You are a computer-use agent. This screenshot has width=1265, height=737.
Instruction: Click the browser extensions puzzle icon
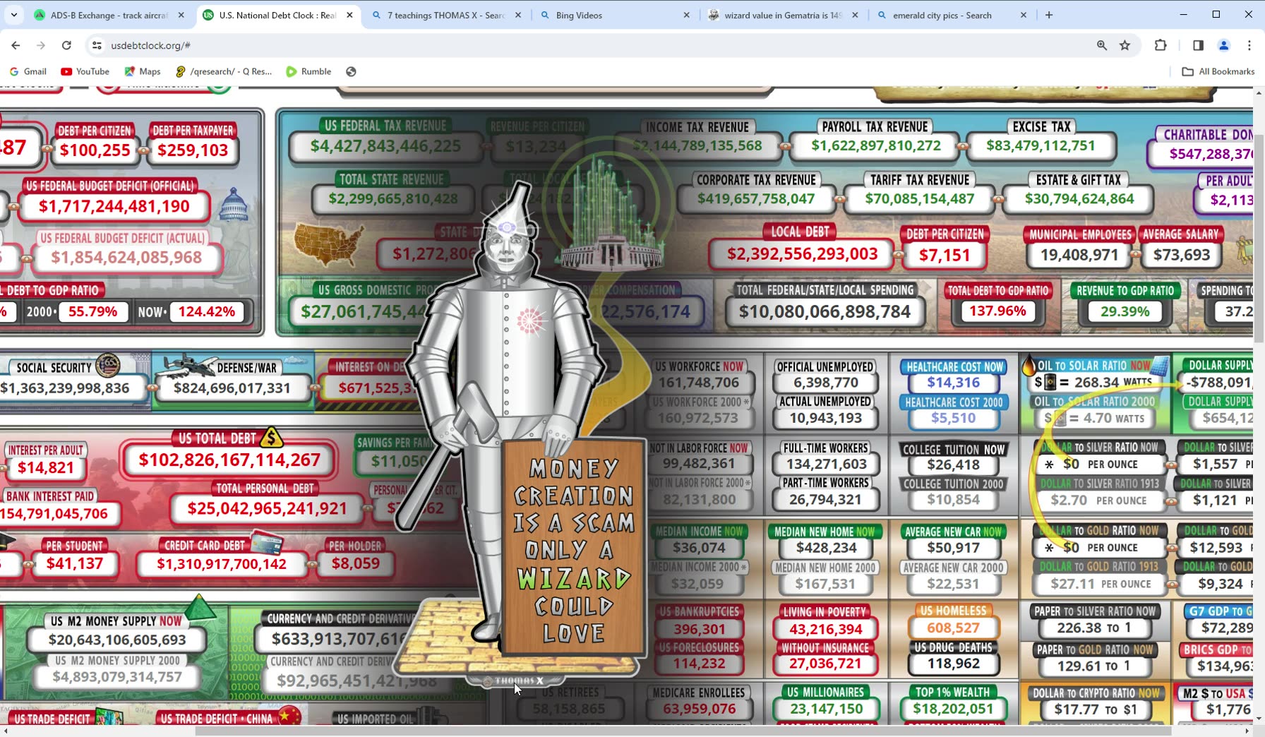click(x=1160, y=45)
